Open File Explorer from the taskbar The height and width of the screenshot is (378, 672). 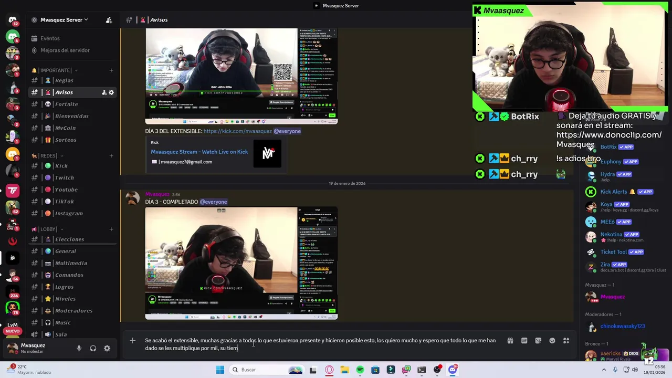click(344, 370)
